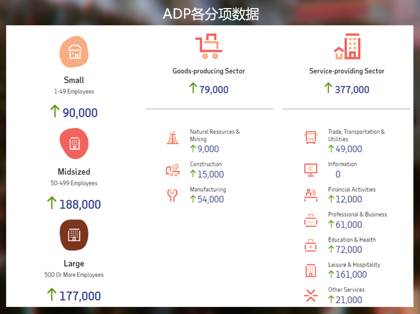Click the 9,000 value
420x314 pixels.
click(x=208, y=149)
